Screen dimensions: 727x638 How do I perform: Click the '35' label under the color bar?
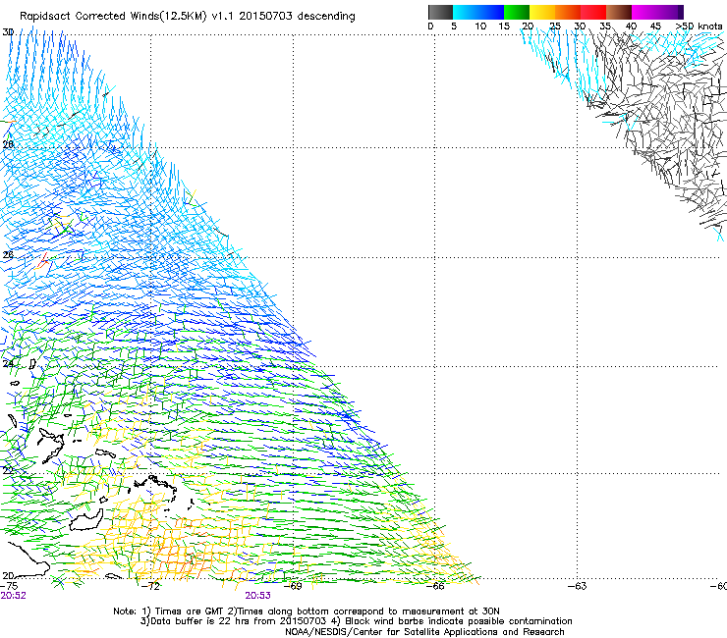[x=605, y=27]
